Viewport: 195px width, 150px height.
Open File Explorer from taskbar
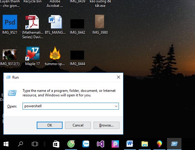point(145,144)
